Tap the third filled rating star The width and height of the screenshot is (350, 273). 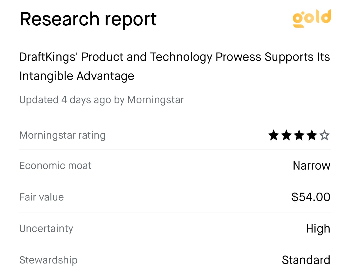point(299,135)
